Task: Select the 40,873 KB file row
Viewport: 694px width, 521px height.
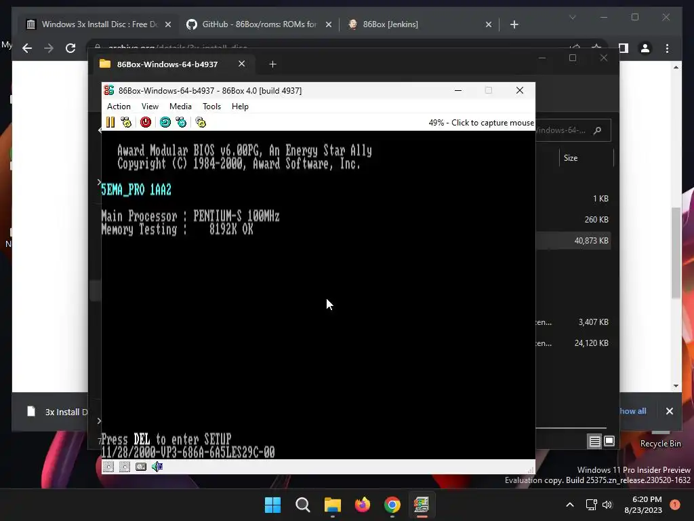Action: click(573, 241)
